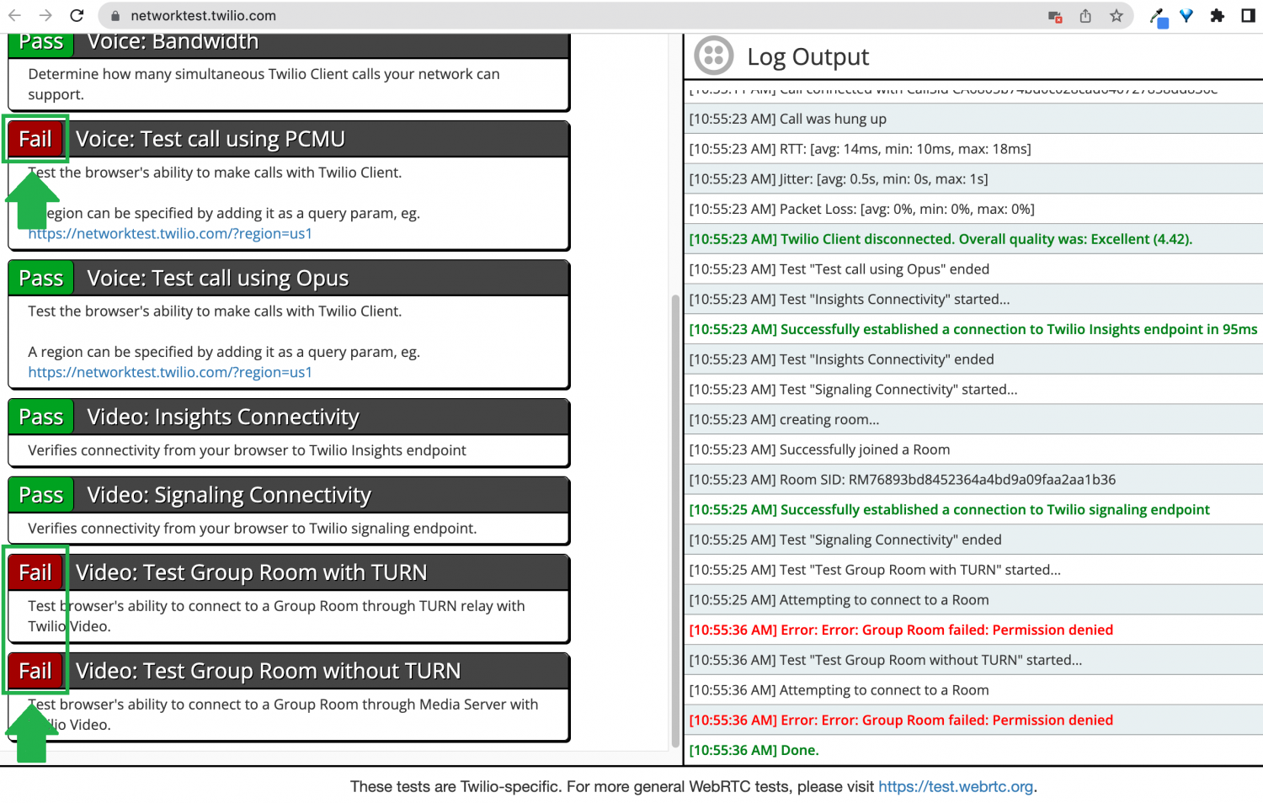Viewport: 1263px width, 803px height.
Task: Click Fail badge for Group Room without TURN
Action: 35,671
